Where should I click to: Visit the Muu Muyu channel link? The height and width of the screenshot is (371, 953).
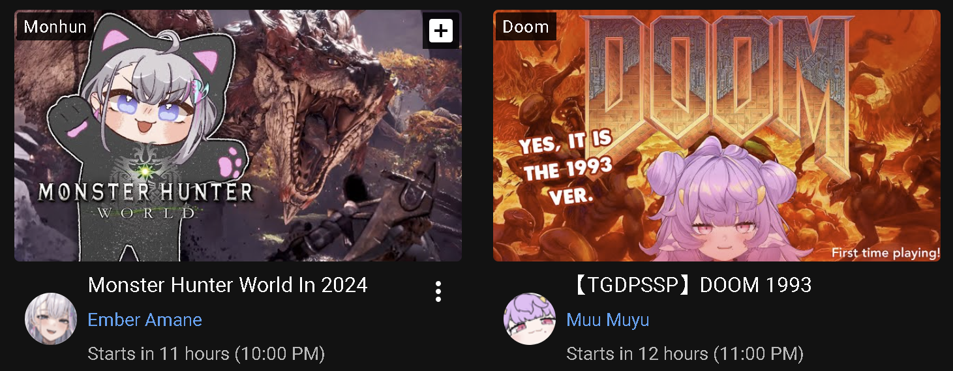pos(607,320)
